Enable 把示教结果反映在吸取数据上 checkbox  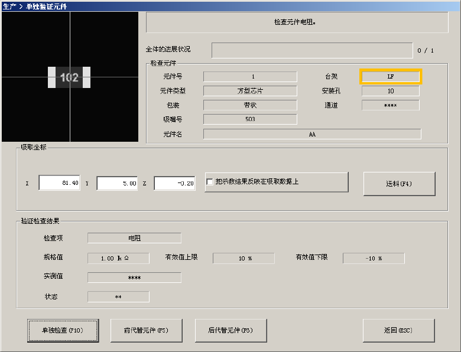pos(210,182)
